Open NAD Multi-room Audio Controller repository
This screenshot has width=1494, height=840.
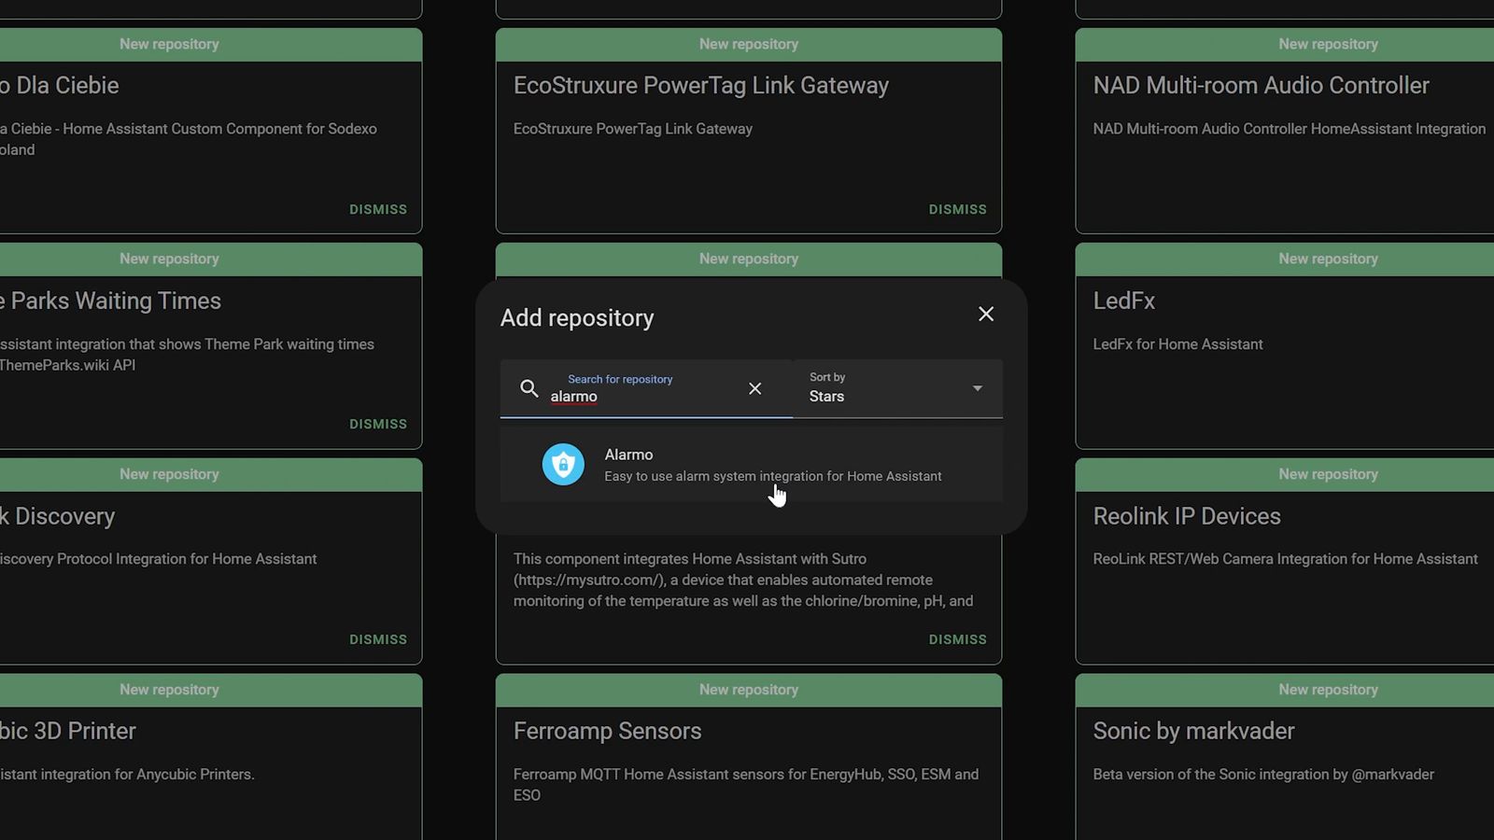click(x=1261, y=86)
